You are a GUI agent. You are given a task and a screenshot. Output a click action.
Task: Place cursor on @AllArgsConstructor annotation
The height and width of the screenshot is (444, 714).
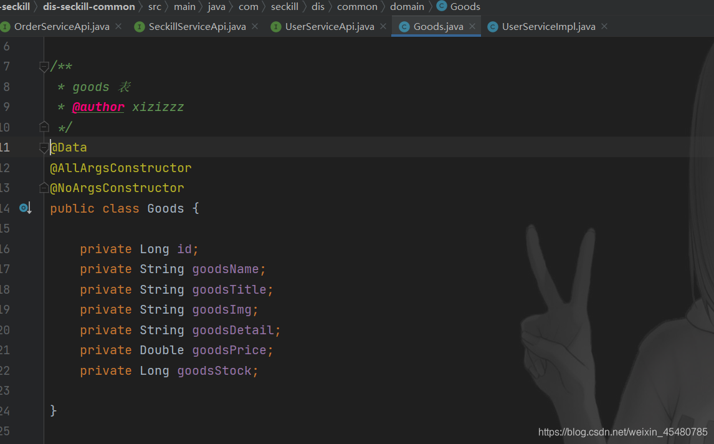tap(121, 168)
